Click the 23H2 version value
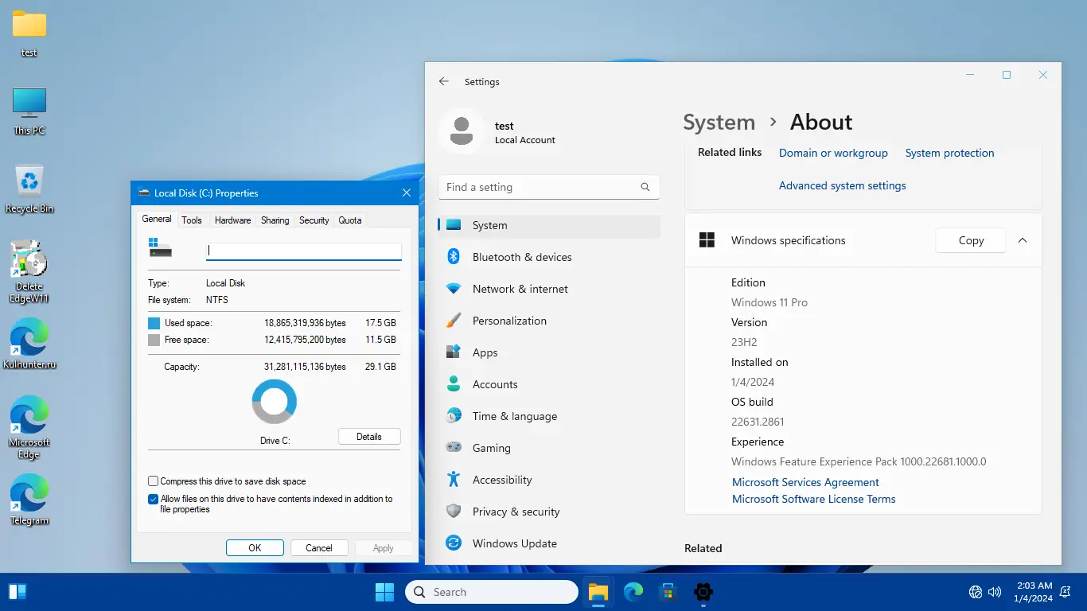 point(744,342)
